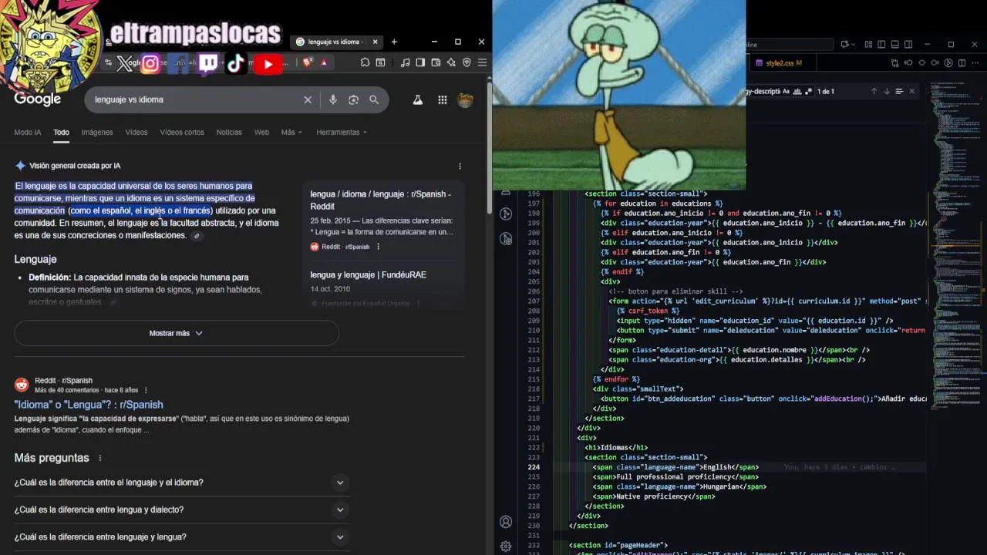Screen dimensions: 987x555
Task: Select the Imágenes search tab
Action: coord(97,133)
